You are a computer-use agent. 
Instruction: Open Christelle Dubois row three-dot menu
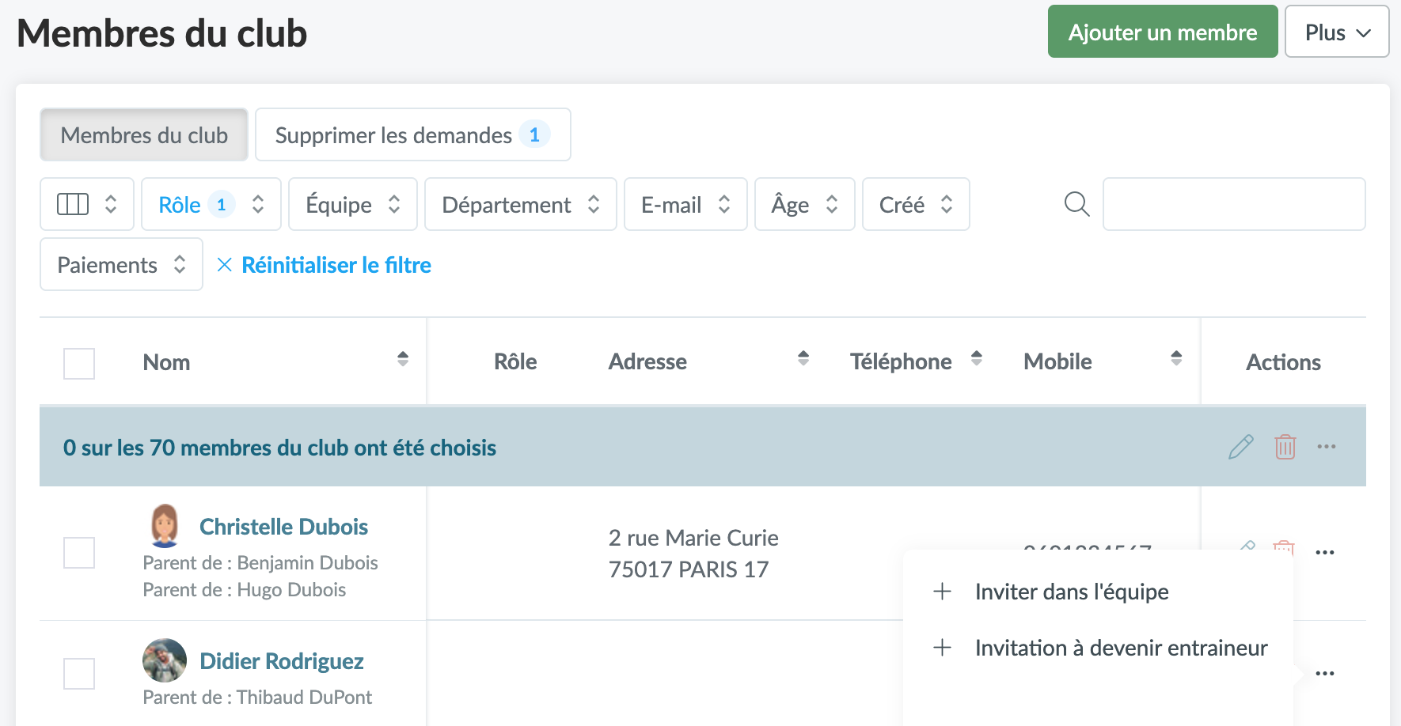(1324, 552)
